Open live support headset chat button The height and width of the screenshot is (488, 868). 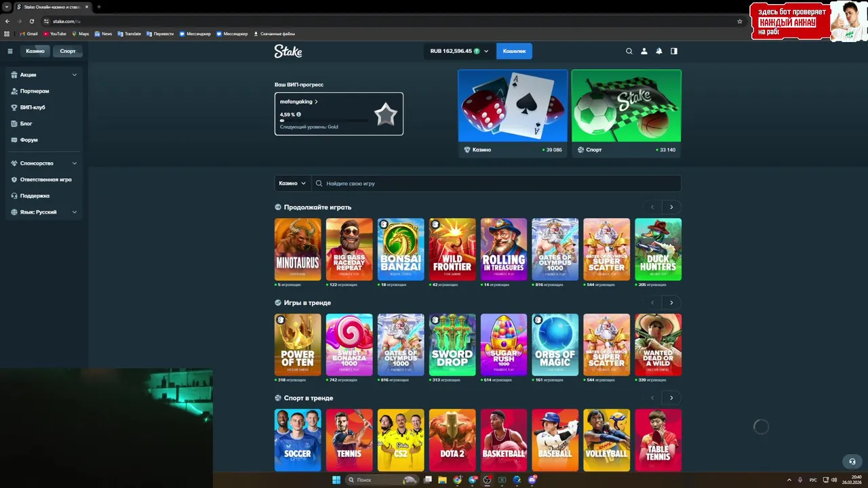852,462
